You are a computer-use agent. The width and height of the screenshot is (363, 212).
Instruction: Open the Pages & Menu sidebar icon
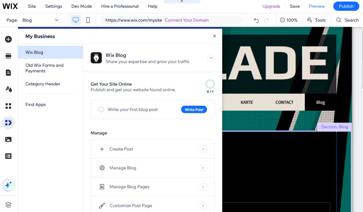point(8,73)
